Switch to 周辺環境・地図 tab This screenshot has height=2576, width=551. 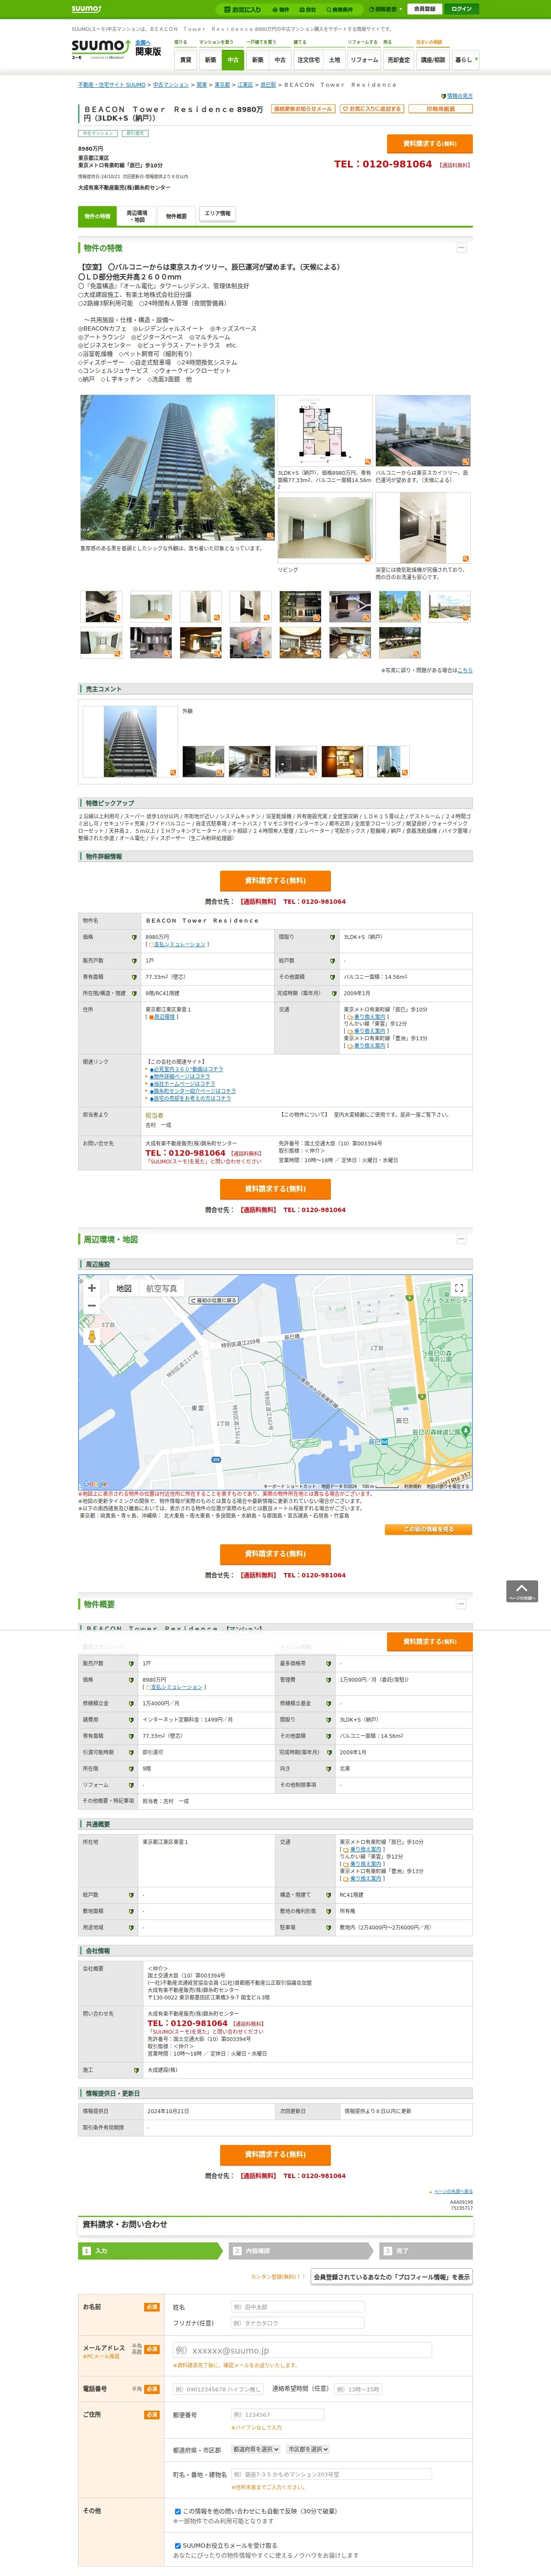click(x=137, y=216)
